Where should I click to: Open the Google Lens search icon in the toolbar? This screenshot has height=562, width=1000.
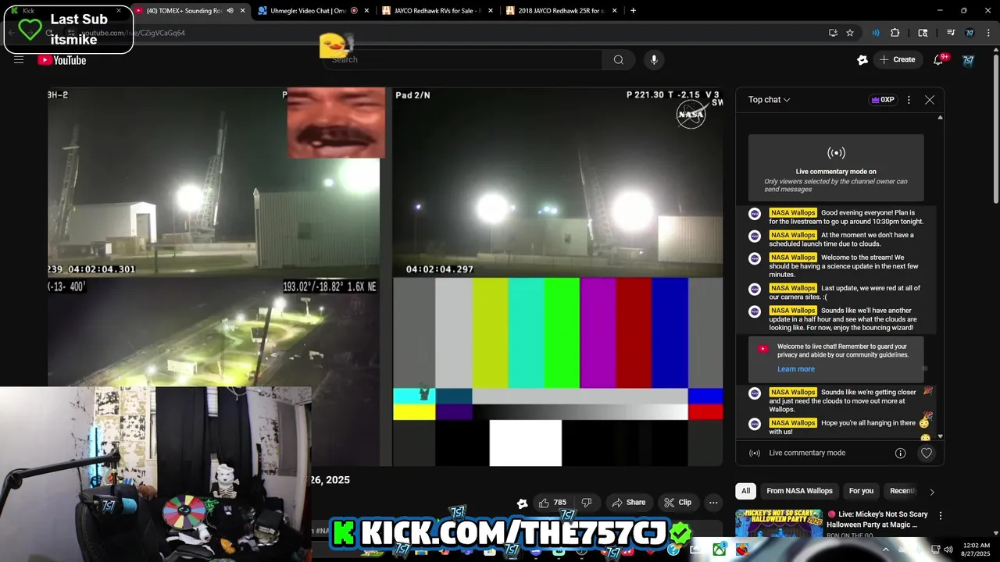[923, 33]
